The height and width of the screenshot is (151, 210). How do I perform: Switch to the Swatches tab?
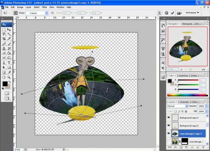tap(183, 75)
